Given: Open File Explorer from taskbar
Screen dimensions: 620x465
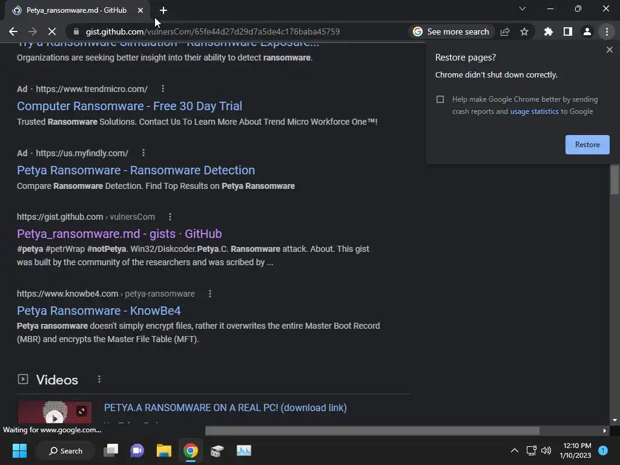Looking at the screenshot, I should pos(163,450).
